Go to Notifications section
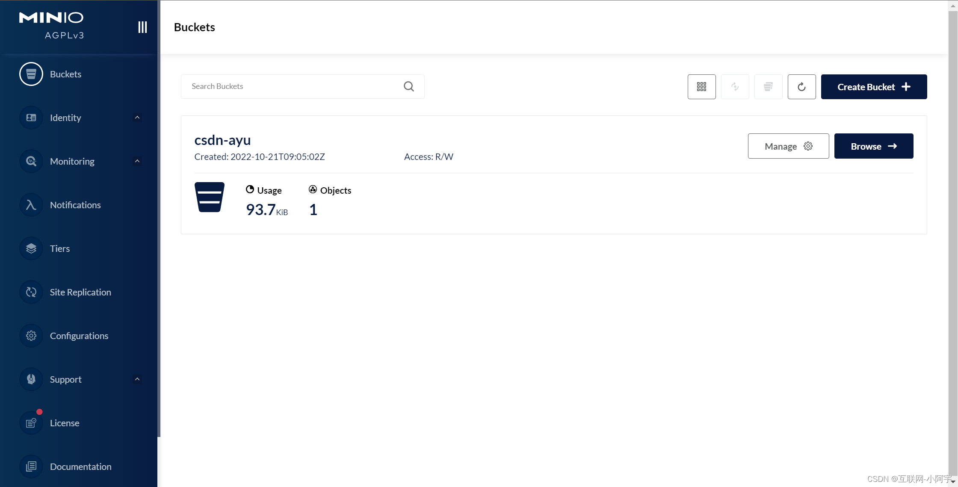958x487 pixels. click(x=75, y=205)
